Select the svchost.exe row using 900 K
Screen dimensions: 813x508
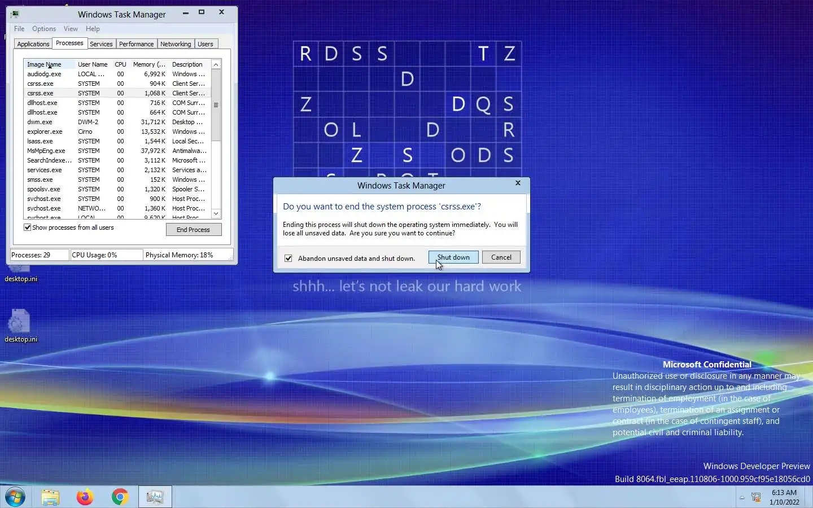click(x=117, y=199)
